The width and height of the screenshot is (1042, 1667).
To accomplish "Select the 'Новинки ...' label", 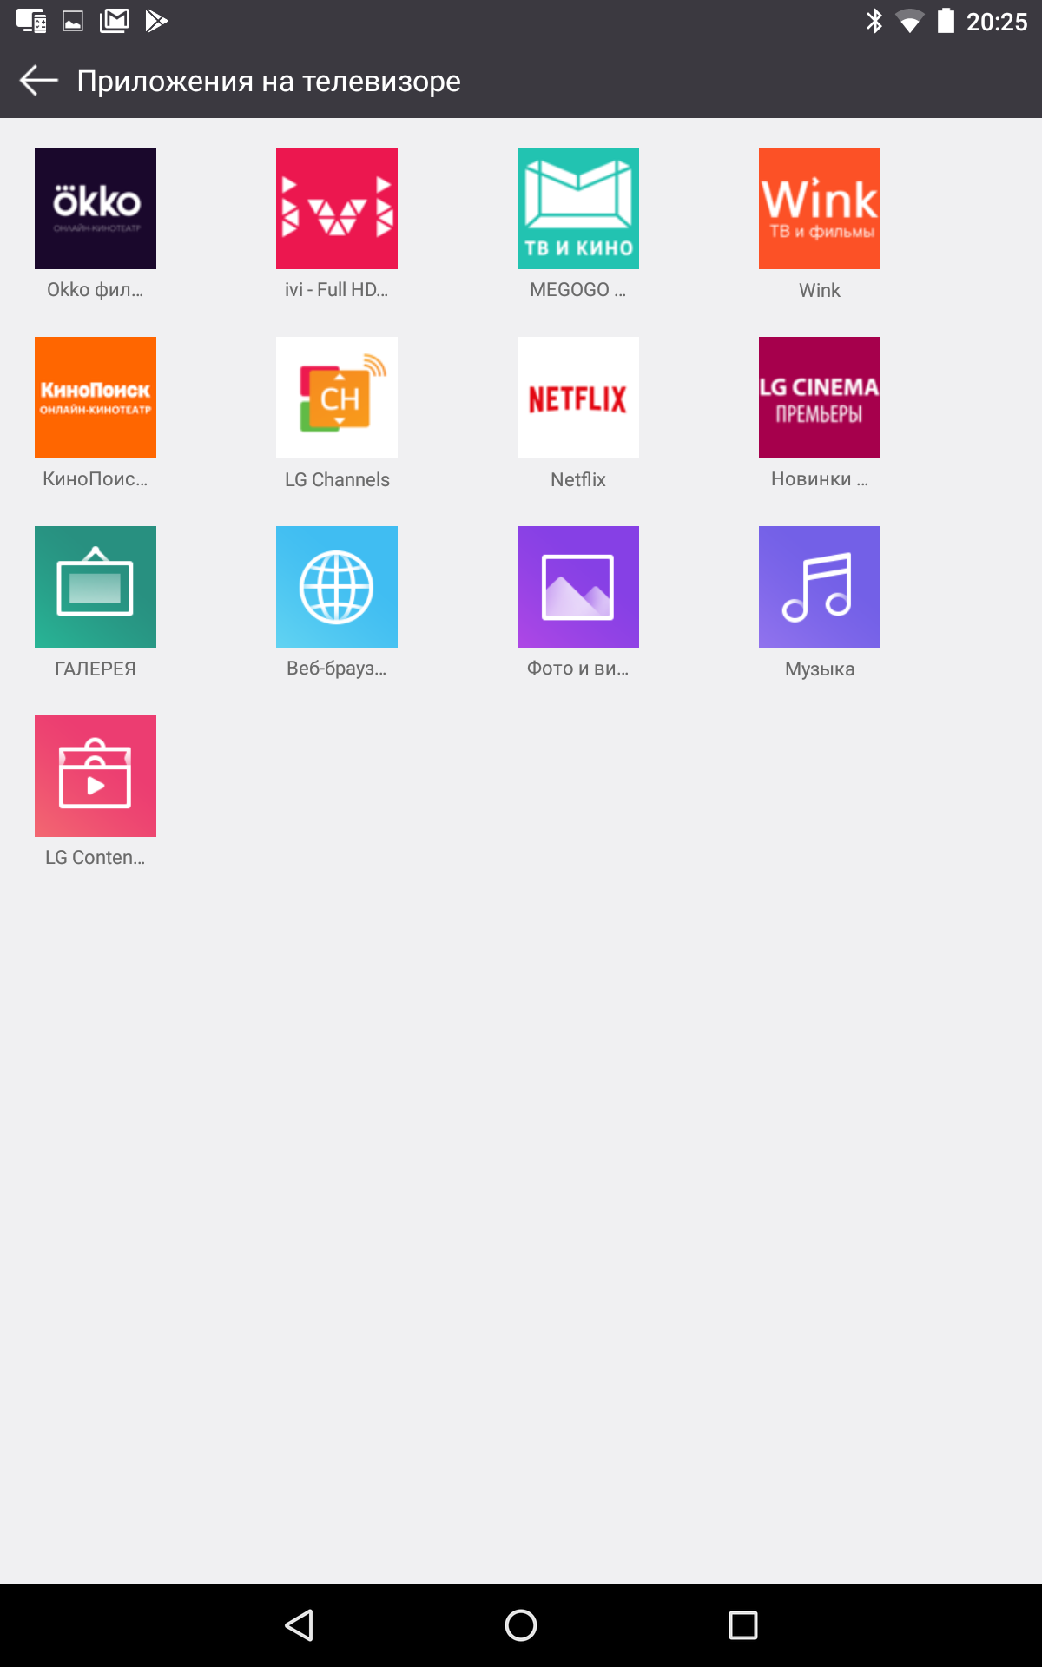I will click(x=820, y=479).
